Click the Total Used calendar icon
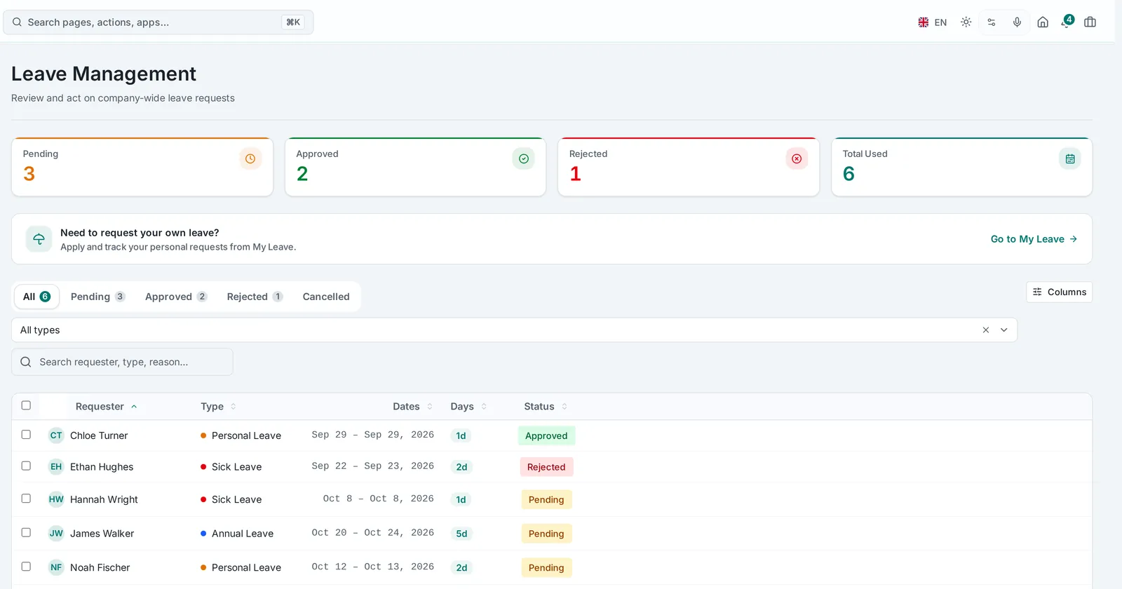This screenshot has width=1122, height=589. coord(1070,158)
